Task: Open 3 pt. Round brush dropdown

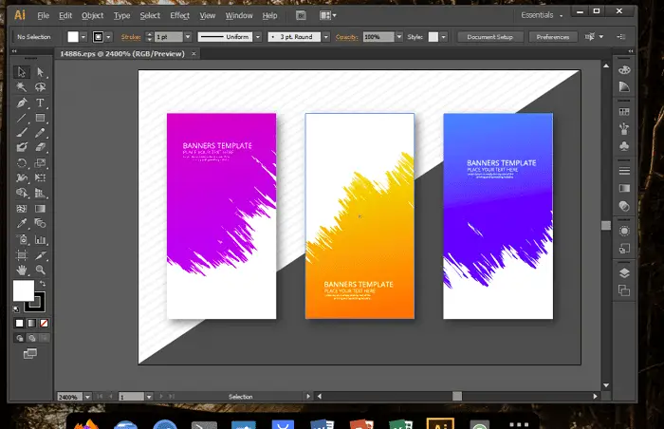Action: (326, 37)
